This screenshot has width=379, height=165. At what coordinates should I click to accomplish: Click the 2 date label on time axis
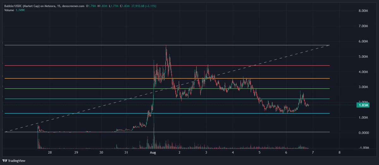click(x=179, y=152)
